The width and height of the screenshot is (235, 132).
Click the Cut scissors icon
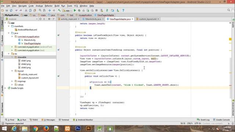(x=26, y=10)
